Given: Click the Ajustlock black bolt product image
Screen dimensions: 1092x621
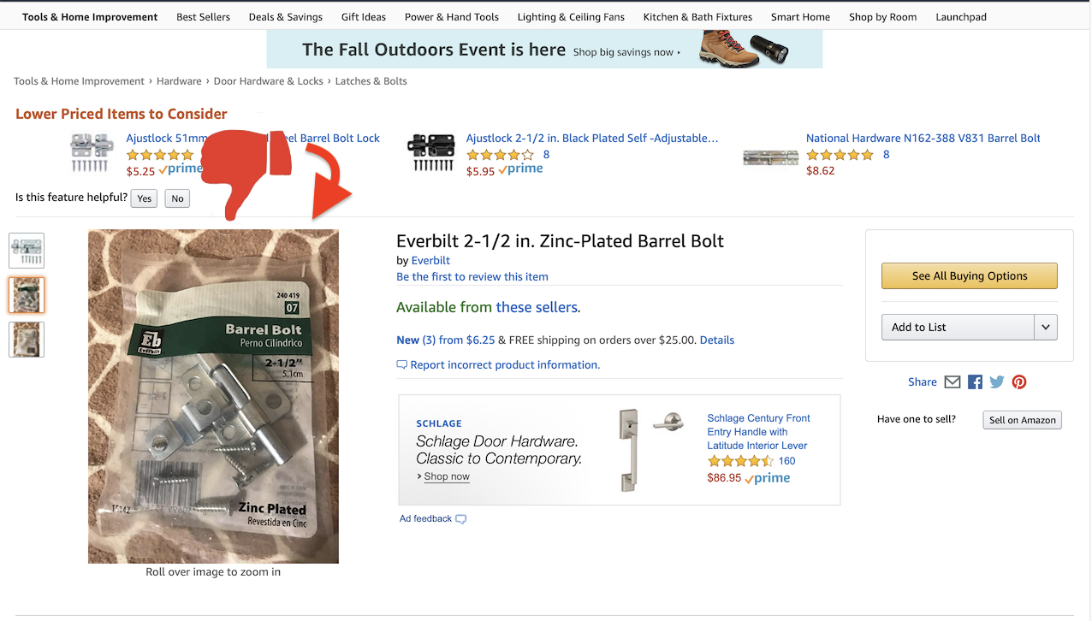Looking at the screenshot, I should pos(431,153).
